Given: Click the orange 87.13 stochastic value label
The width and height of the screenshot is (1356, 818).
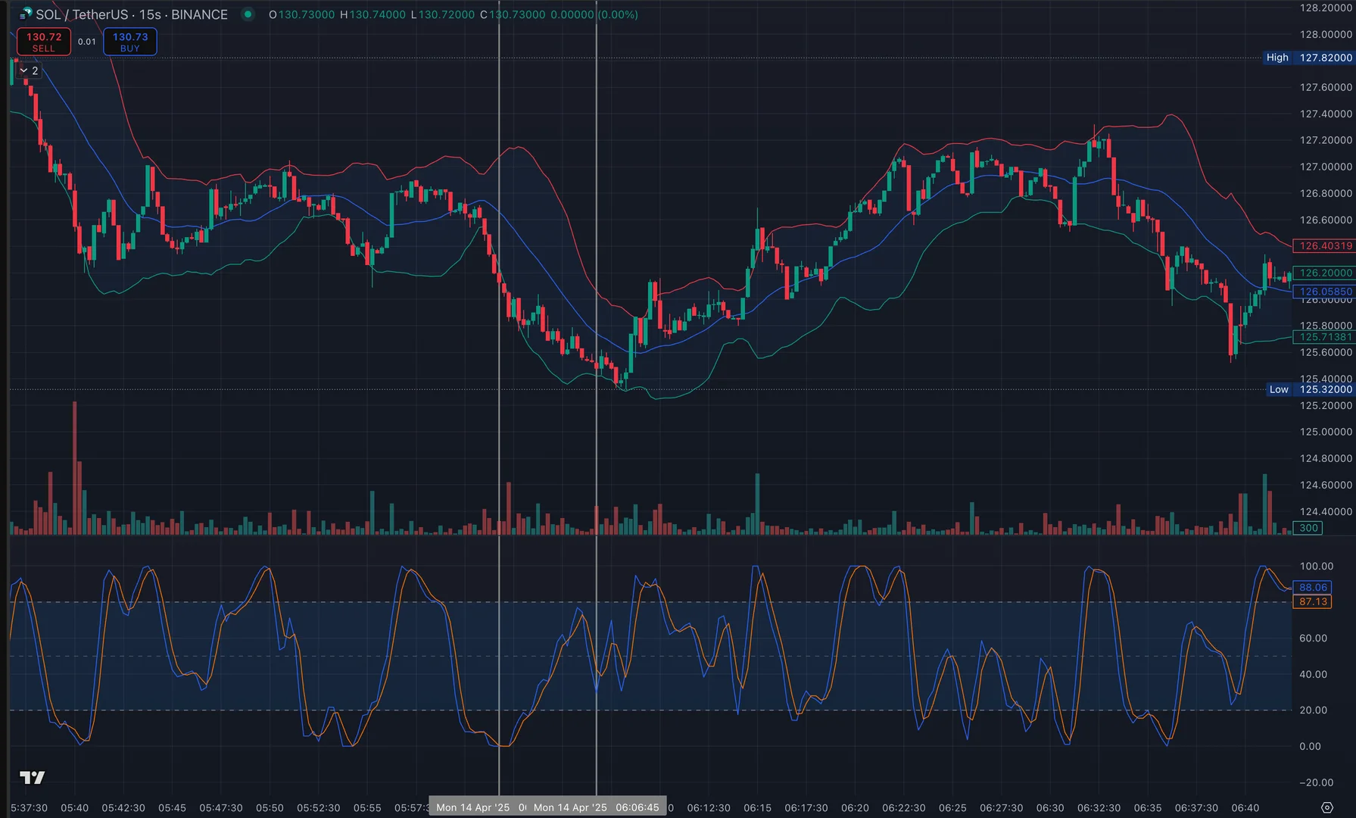Looking at the screenshot, I should point(1313,601).
